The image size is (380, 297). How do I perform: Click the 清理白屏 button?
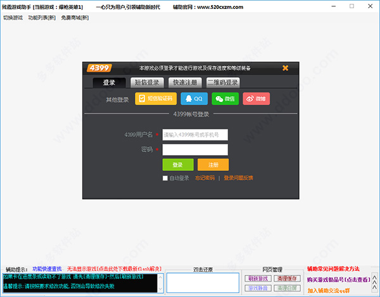(287, 288)
